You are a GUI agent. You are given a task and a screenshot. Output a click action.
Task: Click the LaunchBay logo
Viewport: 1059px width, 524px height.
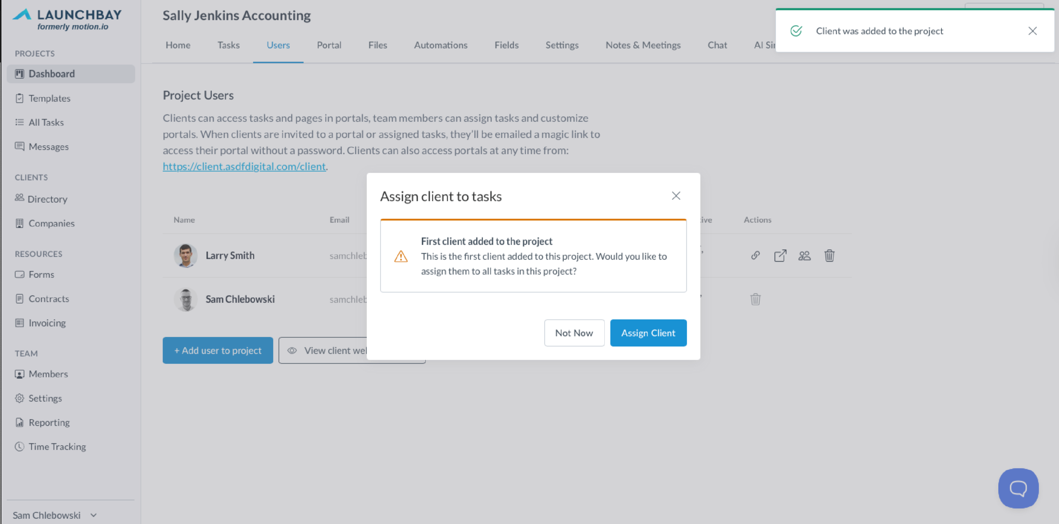(67, 19)
